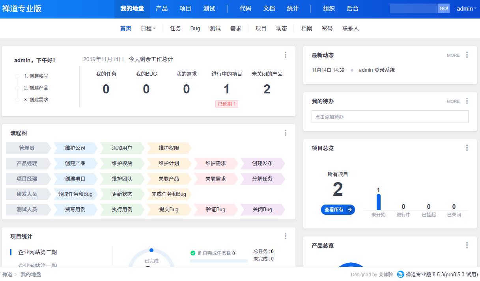Open the 统计 main menu

[293, 9]
